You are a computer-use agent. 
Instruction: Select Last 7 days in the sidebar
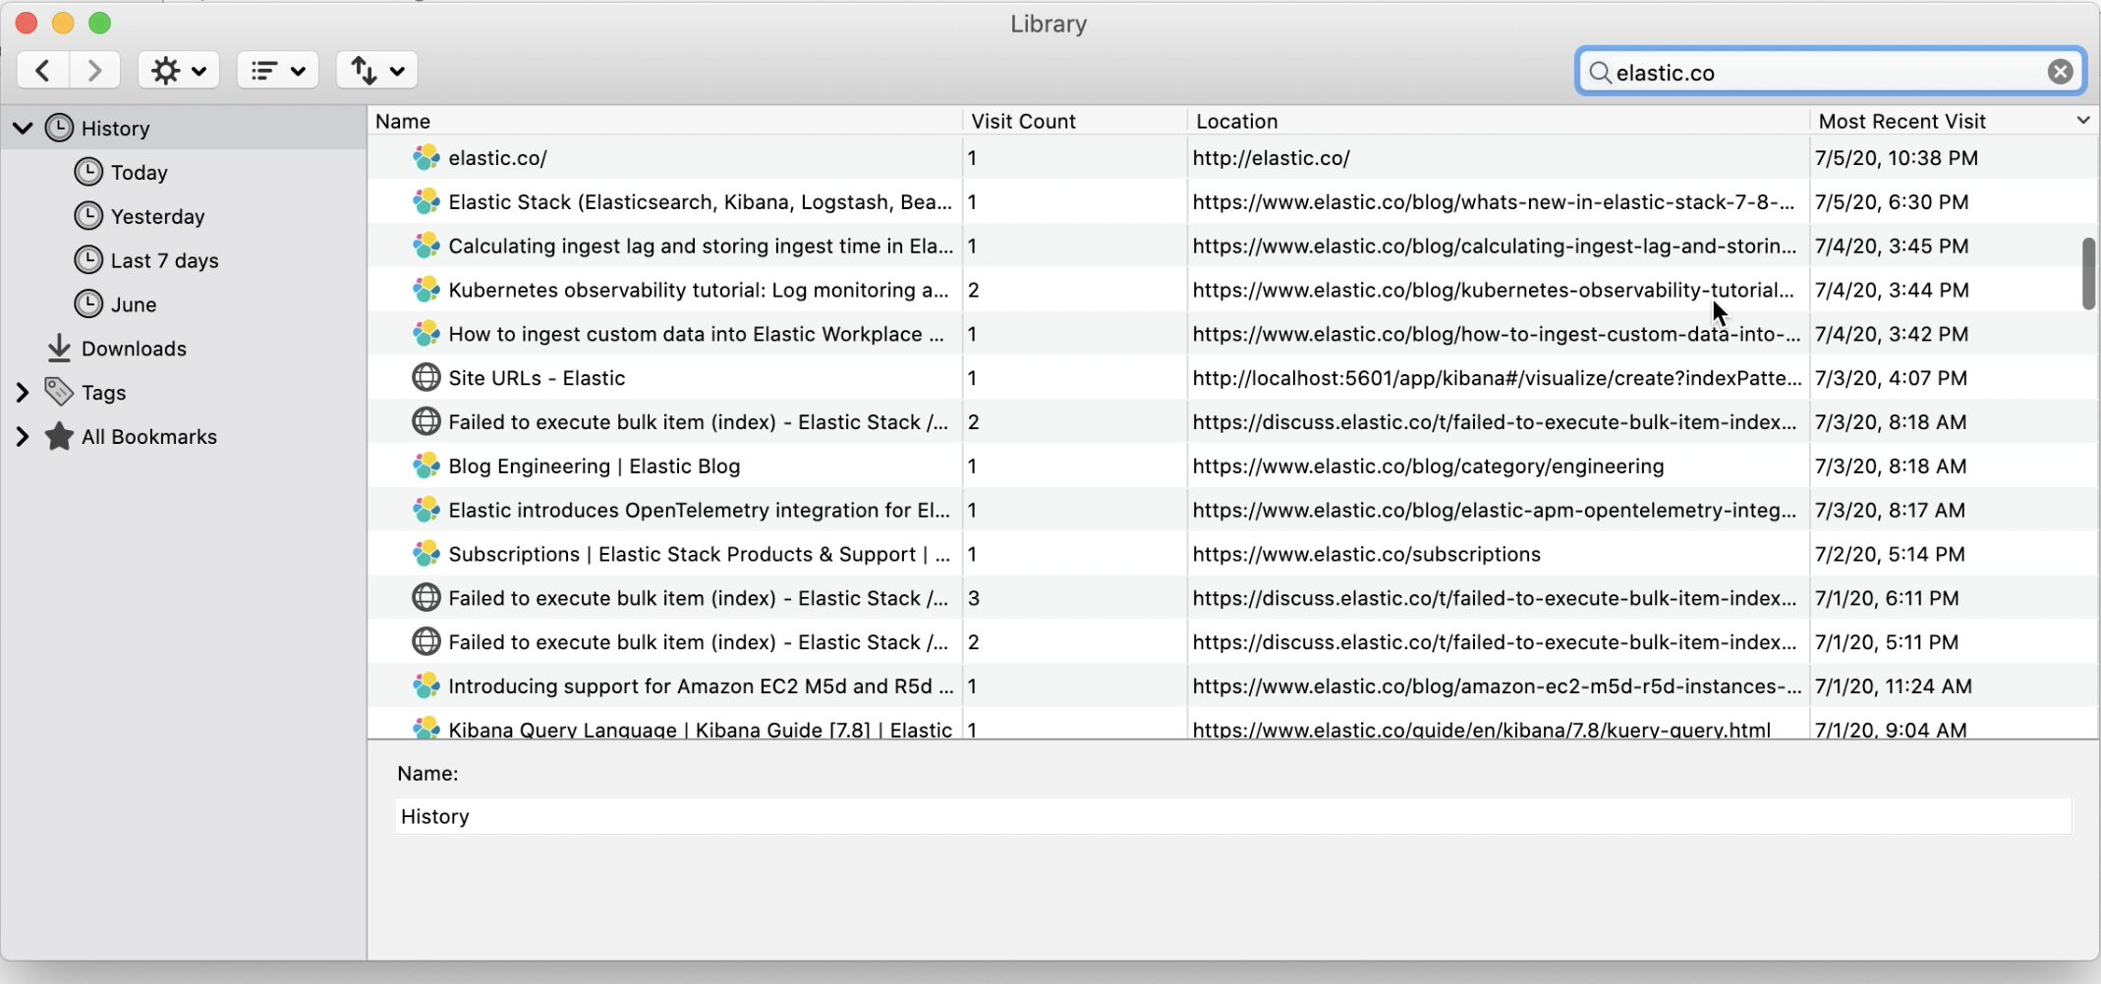164,260
